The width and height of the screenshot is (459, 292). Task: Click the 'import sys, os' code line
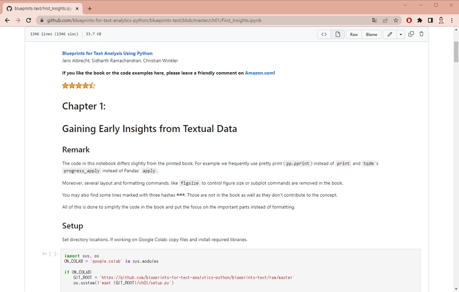81,256
